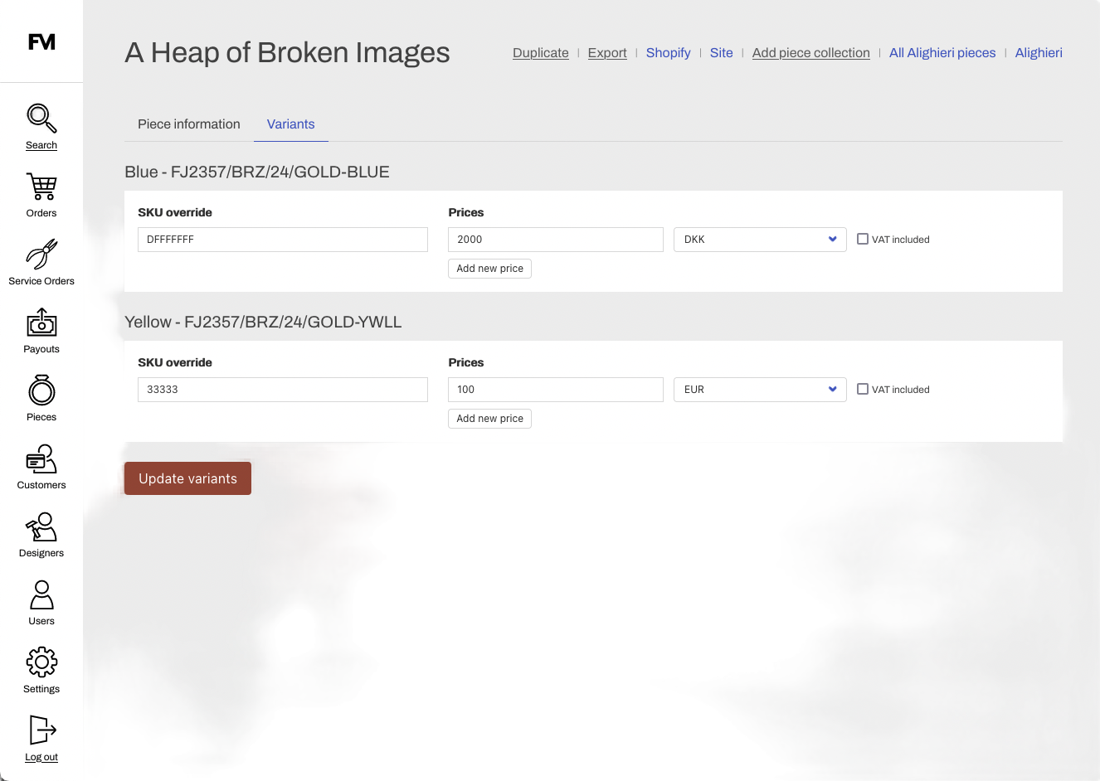Go to Service Orders pliers icon

tap(41, 255)
